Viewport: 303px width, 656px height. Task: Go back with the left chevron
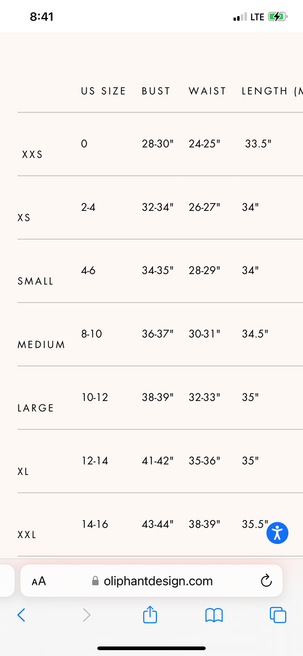(21, 615)
